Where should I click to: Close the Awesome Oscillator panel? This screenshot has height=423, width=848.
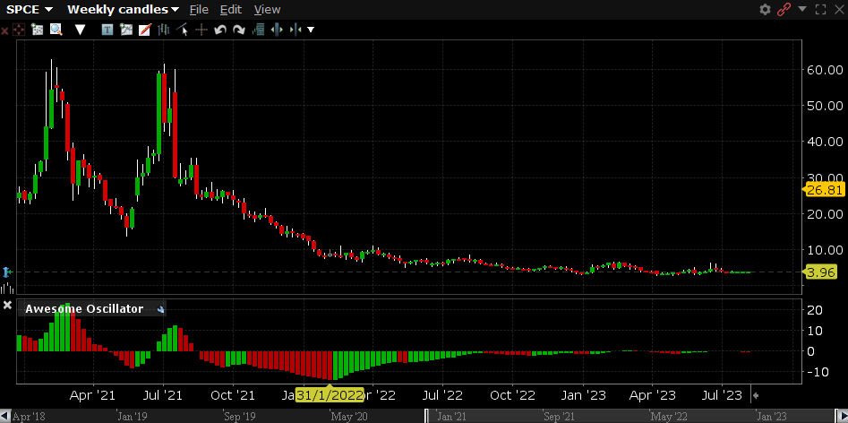coord(7,306)
